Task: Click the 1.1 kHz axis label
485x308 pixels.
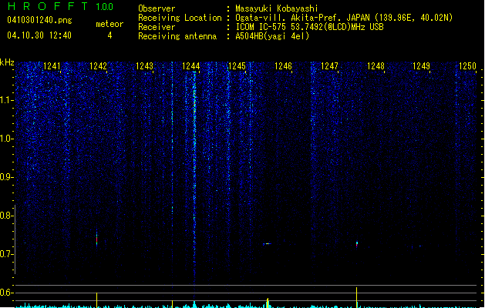Action: pyautogui.click(x=6, y=100)
